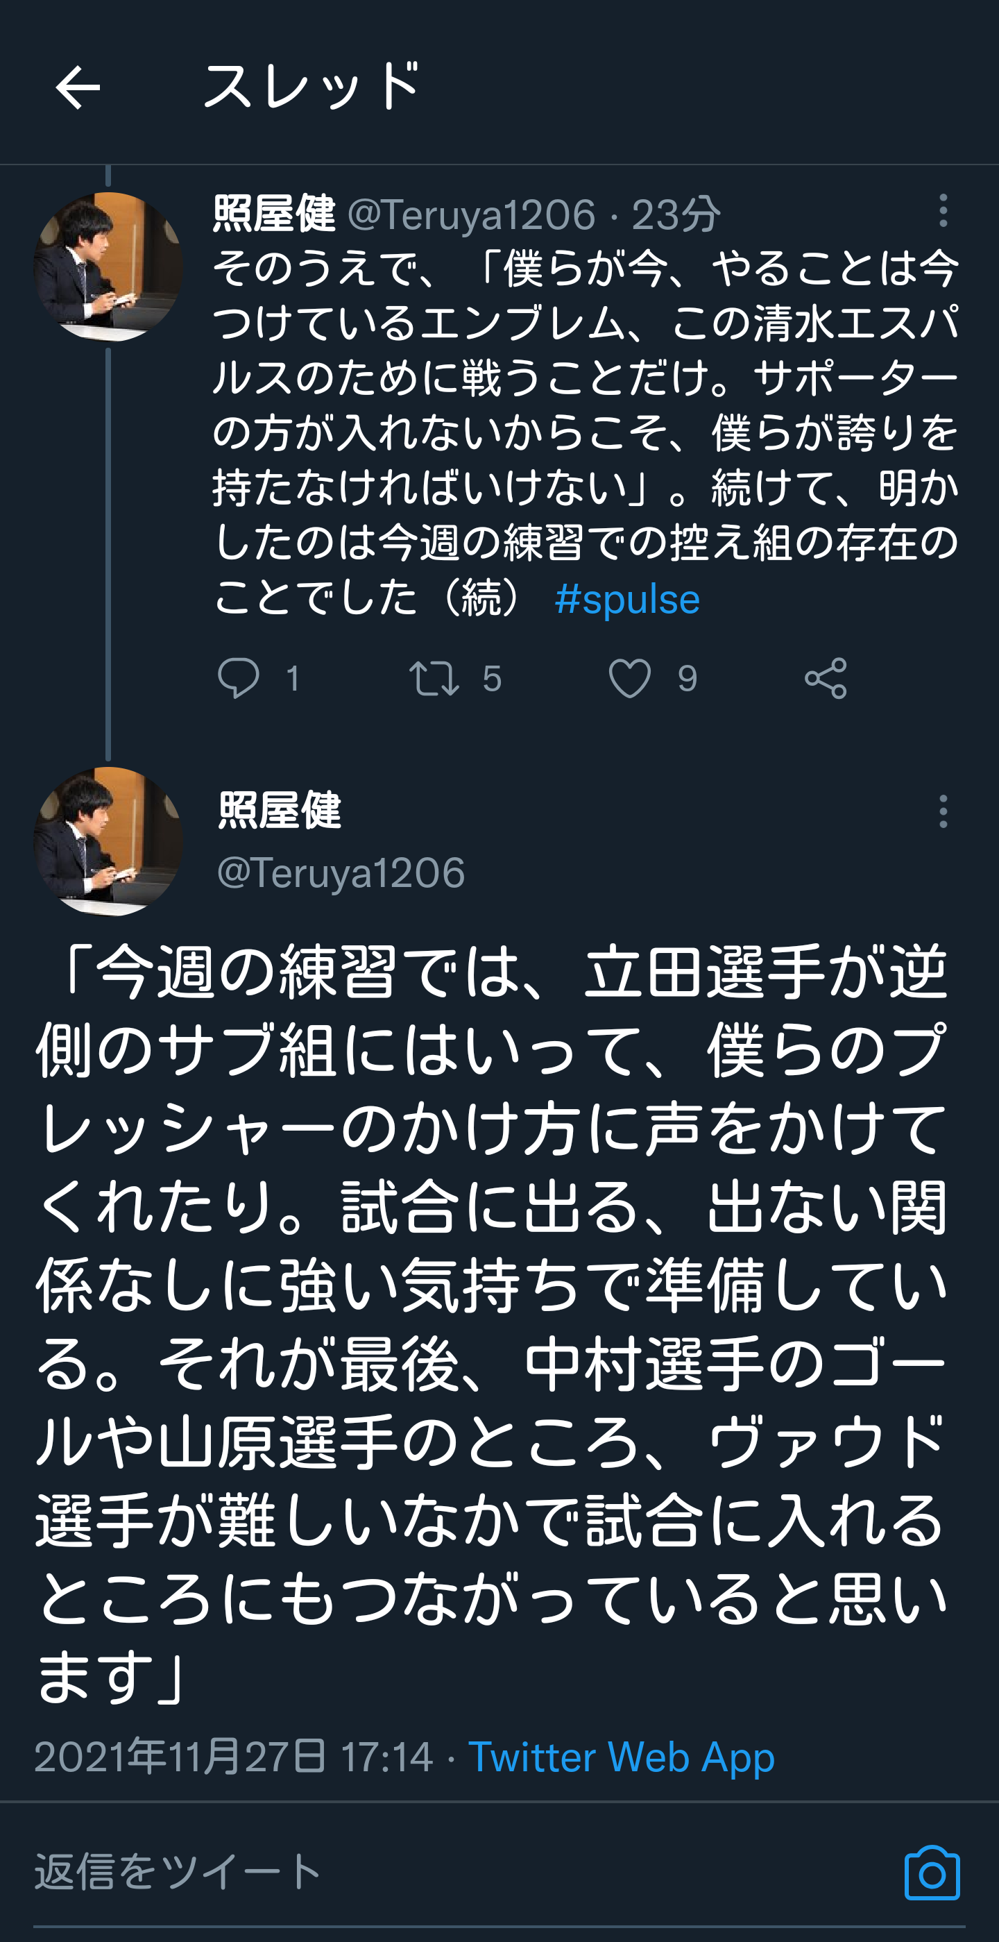999x1942 pixels.
Task: Tap the 返信をツイート reply field
Action: click(x=178, y=1873)
